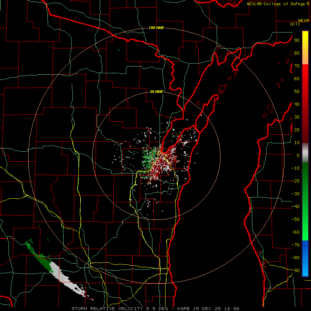Click the 20 value on velocity scale
The width and height of the screenshot is (311, 311).
coord(297,130)
